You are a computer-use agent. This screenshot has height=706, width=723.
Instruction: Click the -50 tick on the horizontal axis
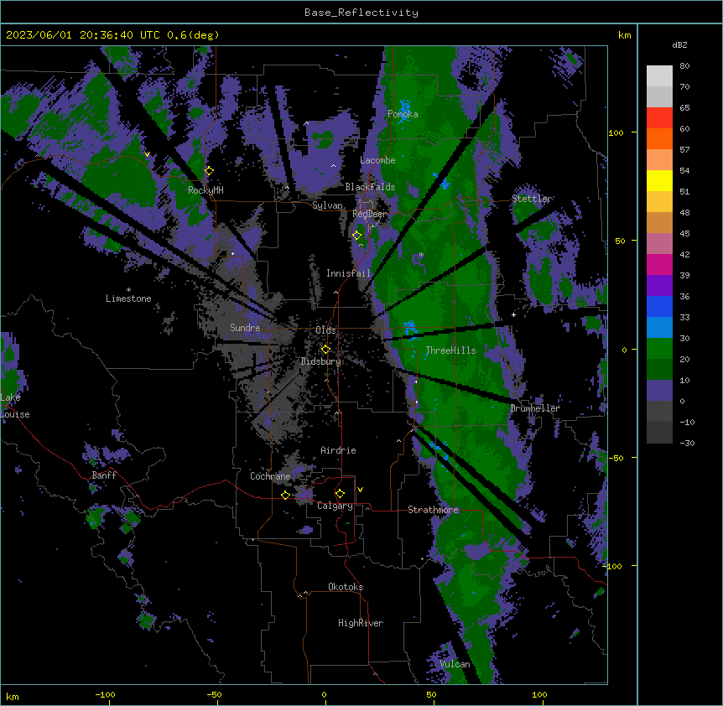(x=214, y=694)
